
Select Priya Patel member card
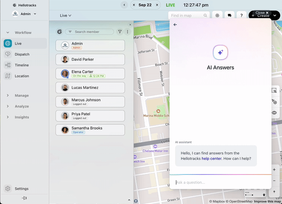click(x=90, y=116)
